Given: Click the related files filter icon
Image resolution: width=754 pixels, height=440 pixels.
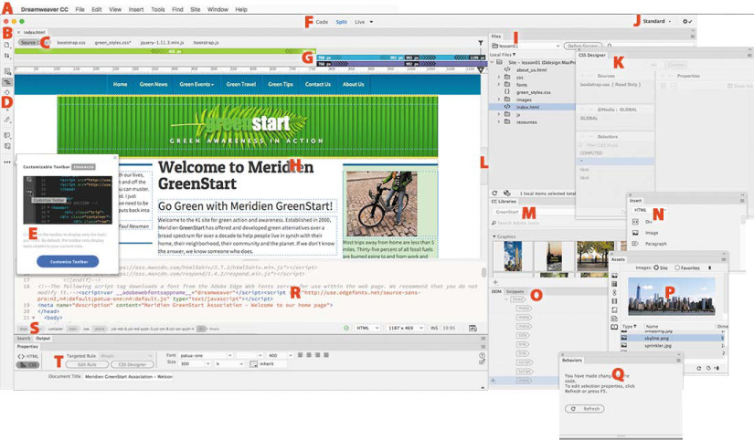Looking at the screenshot, I should [x=481, y=43].
